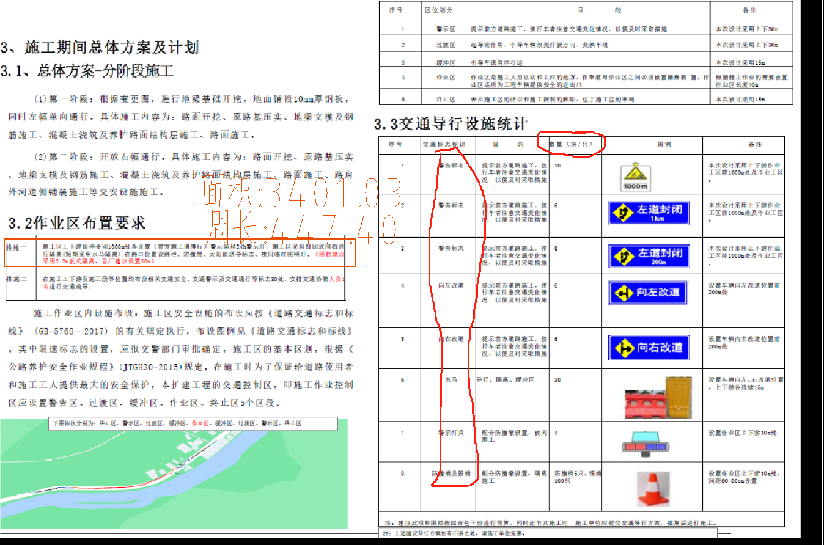Click the remark 本次设计采用上下50m
Screen dimensions: 824x545
(x=747, y=29)
